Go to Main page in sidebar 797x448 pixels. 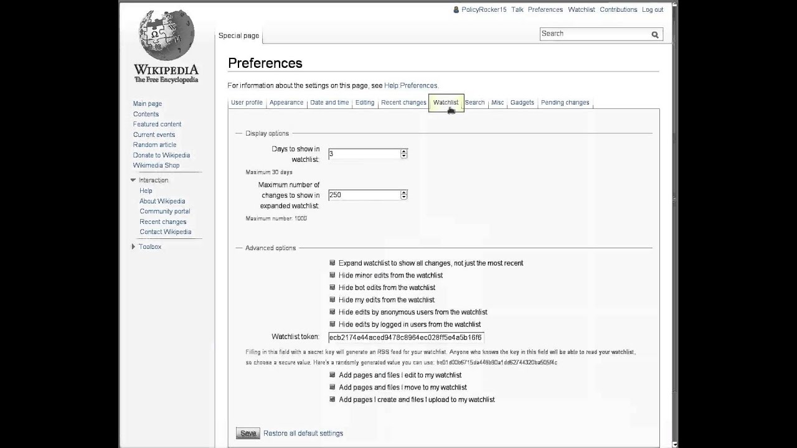(x=148, y=104)
